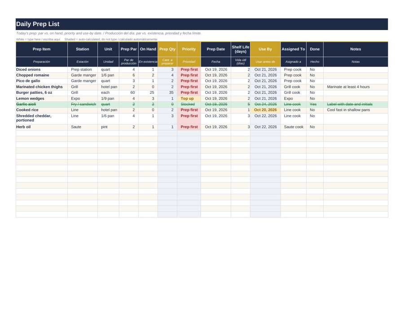404x312 pixels.
Task: Select the 1/9 pan unit cell
Action: 108,98
